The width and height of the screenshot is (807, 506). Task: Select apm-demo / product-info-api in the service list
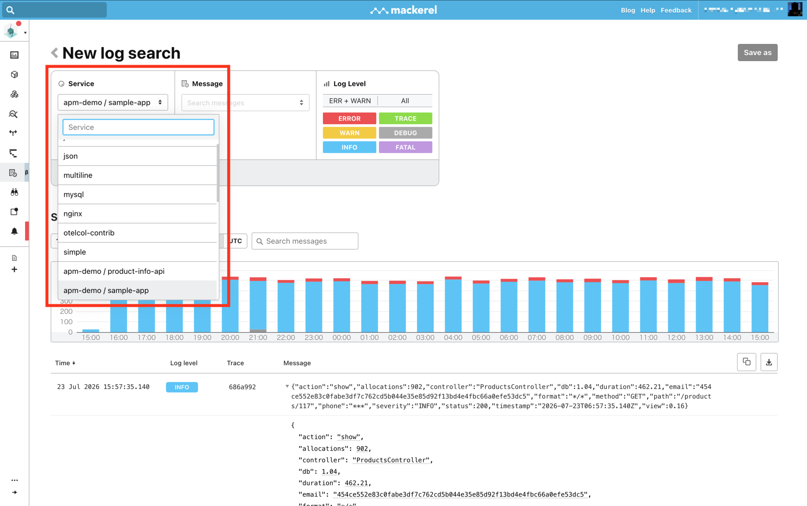coord(137,271)
